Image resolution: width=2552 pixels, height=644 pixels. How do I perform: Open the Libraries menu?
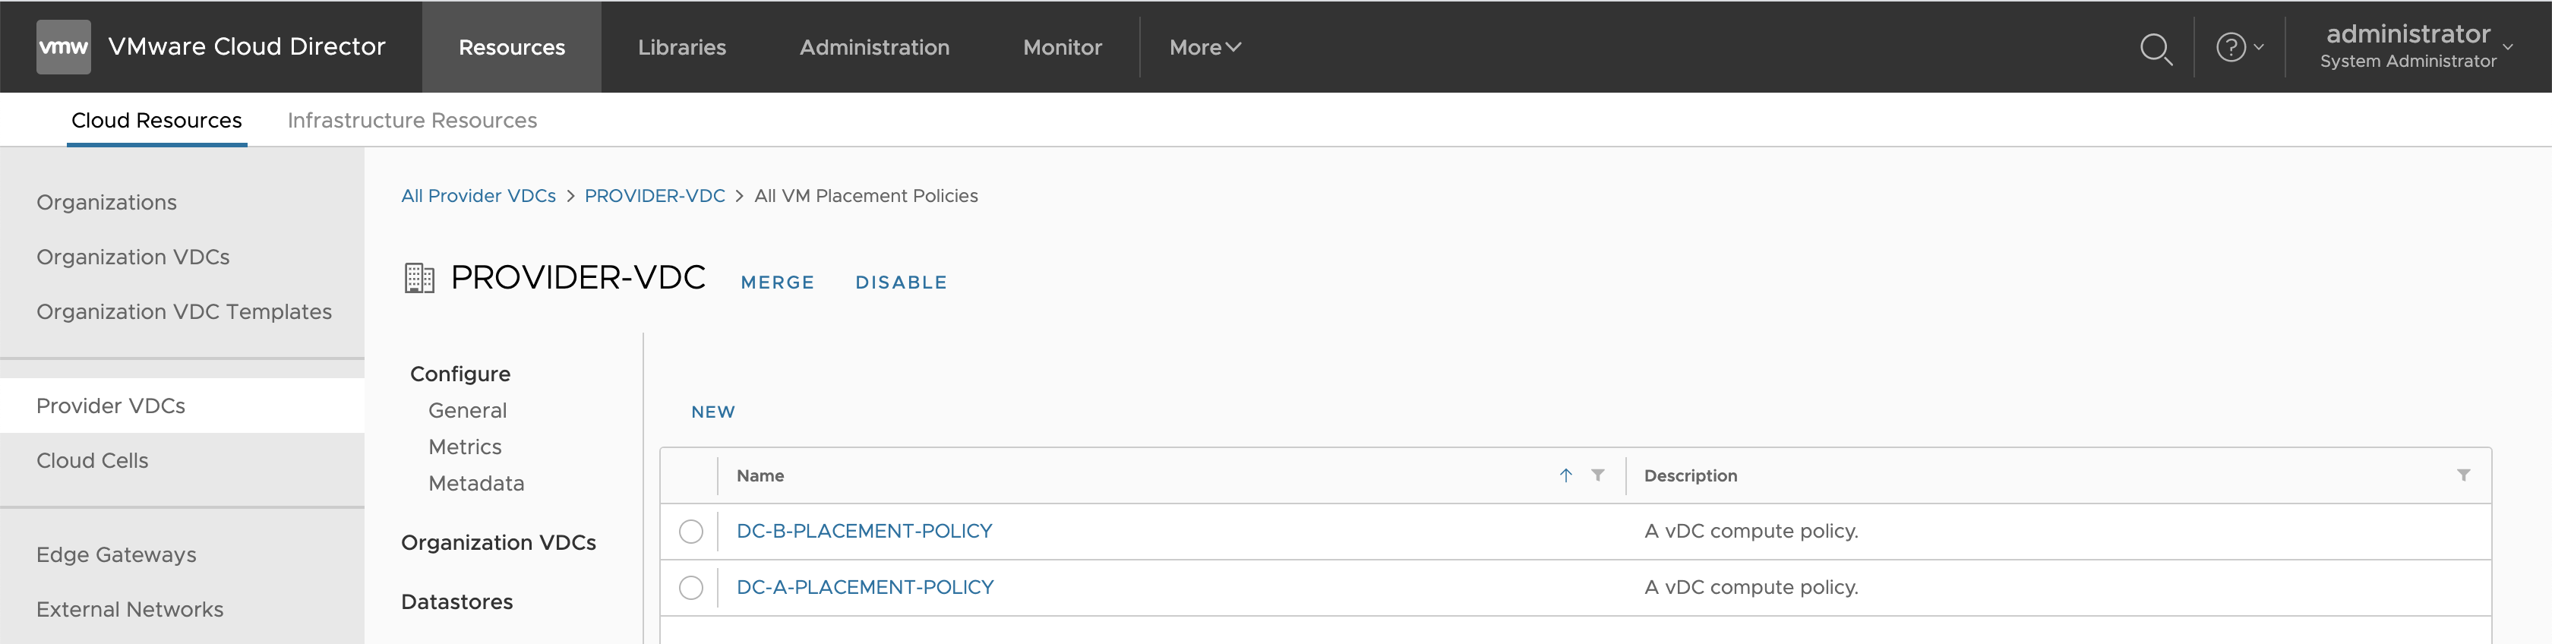[x=681, y=48]
